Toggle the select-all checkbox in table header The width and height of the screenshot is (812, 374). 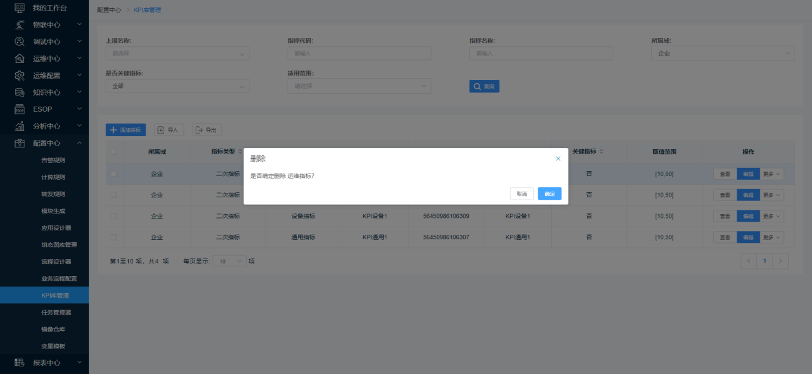coord(114,152)
